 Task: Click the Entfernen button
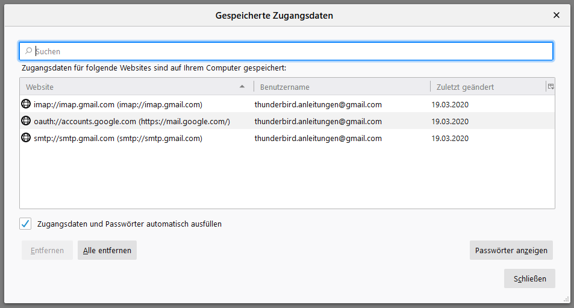47,250
